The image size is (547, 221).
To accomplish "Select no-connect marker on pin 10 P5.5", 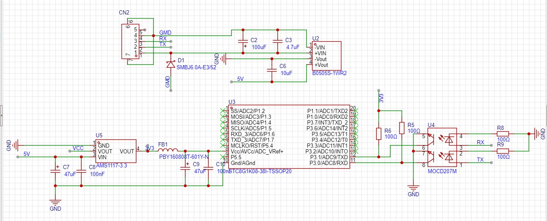I will tap(223, 157).
